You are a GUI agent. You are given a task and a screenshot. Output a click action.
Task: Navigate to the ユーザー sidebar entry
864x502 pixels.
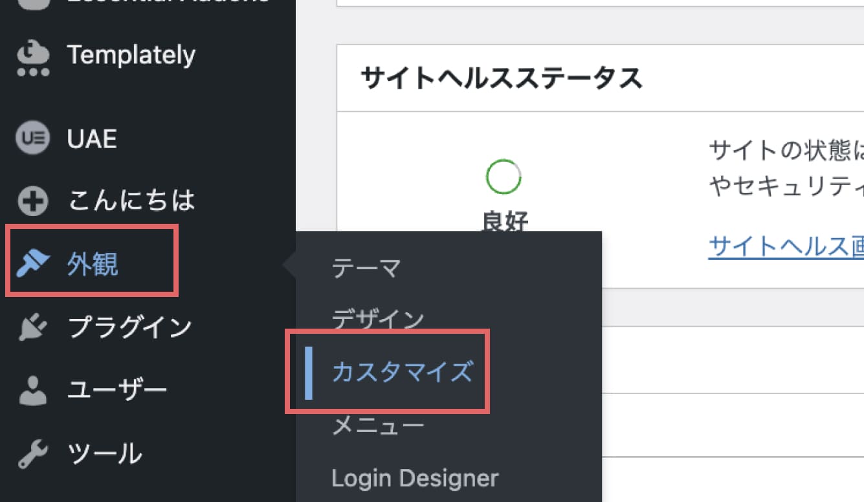[x=117, y=389]
